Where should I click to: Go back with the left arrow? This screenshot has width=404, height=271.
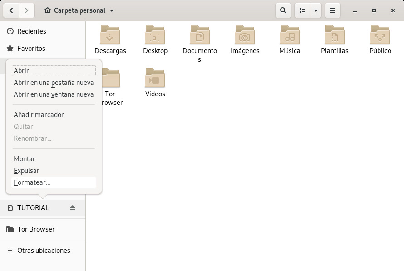coord(11,10)
